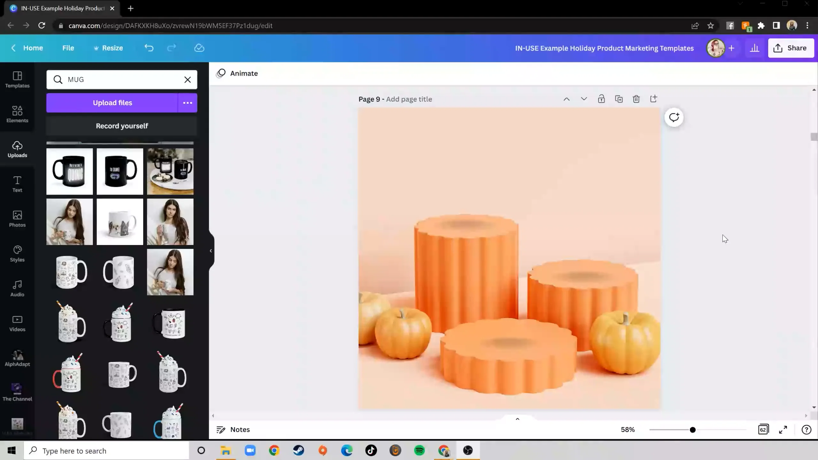The height and width of the screenshot is (460, 818).
Task: Open Steam from the taskbar
Action: 299,450
